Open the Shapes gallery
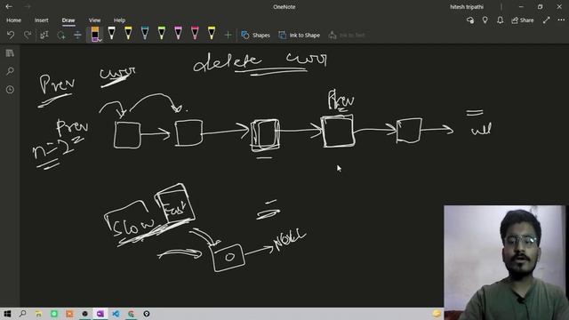 coord(255,36)
